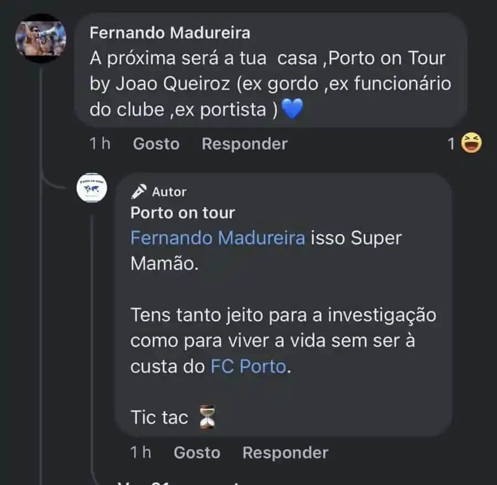Screen dimensions: 497x485
Task: Open Fernando Madureira's profile from comment name
Action: pyautogui.click(x=170, y=33)
